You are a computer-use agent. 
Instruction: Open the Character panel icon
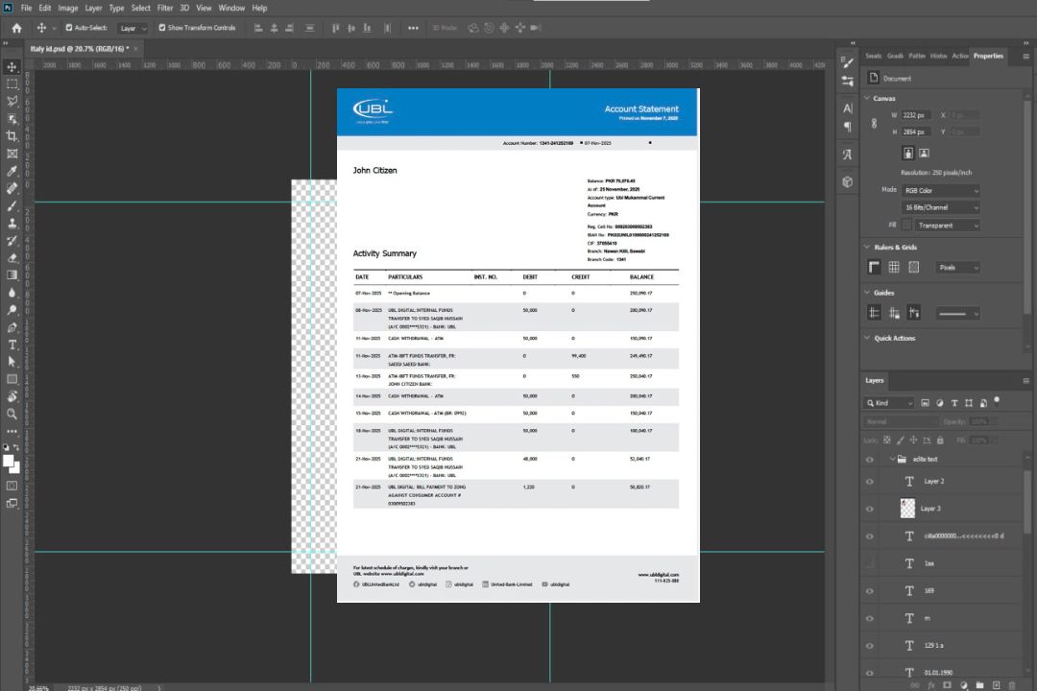pyautogui.click(x=848, y=107)
